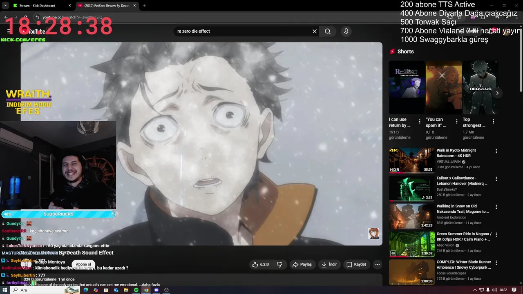
Task: Start voice search with microphone icon
Action: tap(346, 31)
